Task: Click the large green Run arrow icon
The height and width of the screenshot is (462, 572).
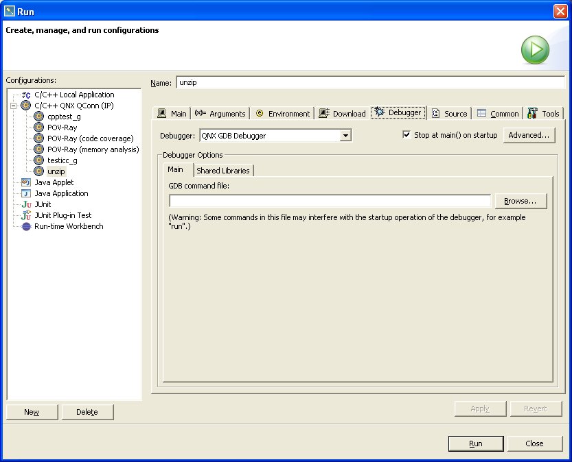Action: pos(535,49)
